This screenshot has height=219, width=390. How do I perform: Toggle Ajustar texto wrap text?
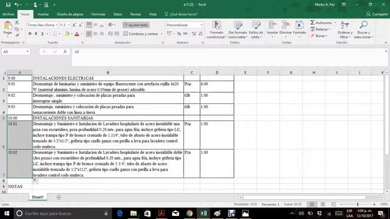pyautogui.click(x=136, y=25)
